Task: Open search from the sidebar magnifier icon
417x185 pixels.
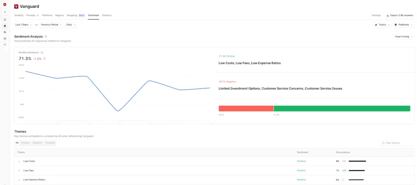Action: tap(5, 12)
